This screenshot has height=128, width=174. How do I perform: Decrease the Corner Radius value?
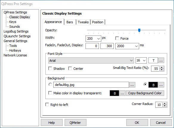[165, 106]
